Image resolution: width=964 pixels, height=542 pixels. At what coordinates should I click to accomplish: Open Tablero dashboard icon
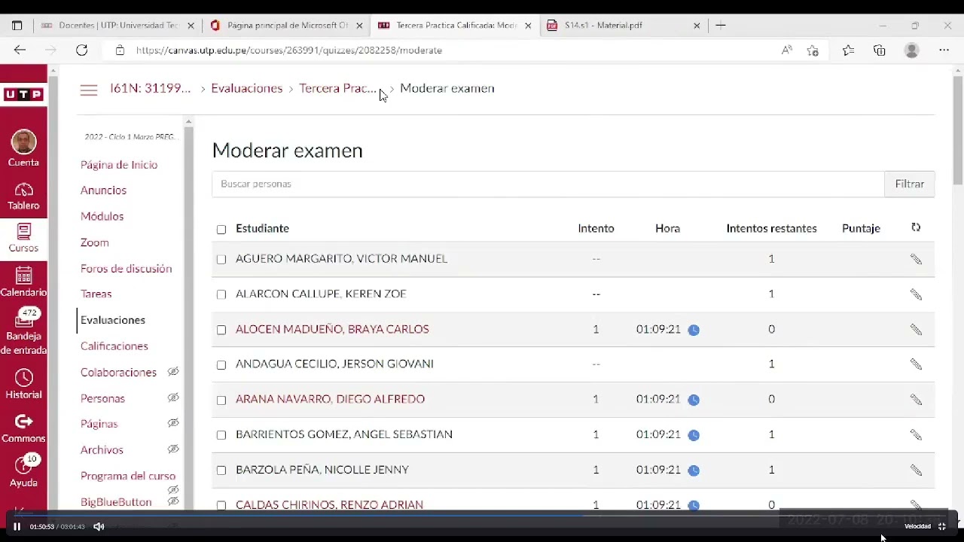point(23,196)
